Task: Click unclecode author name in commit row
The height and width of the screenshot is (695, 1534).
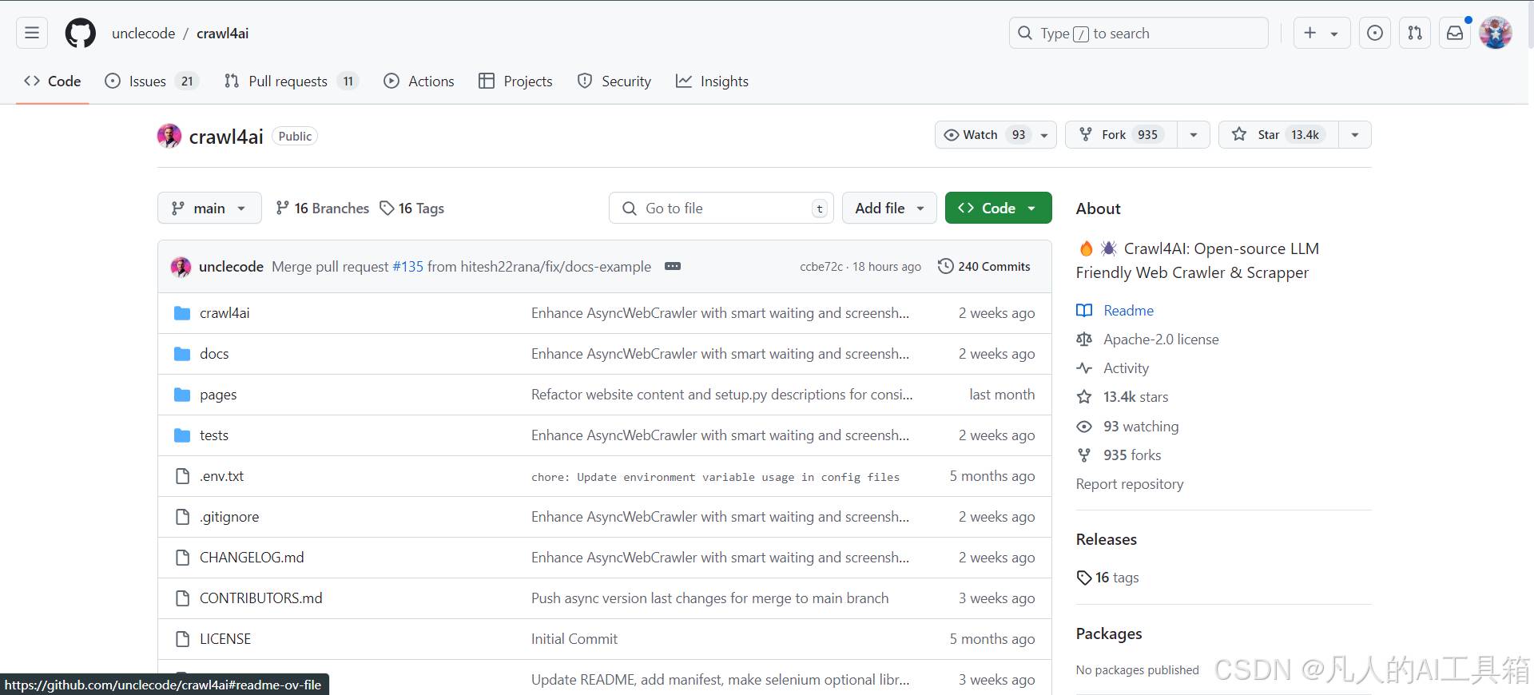Action: pyautogui.click(x=231, y=266)
